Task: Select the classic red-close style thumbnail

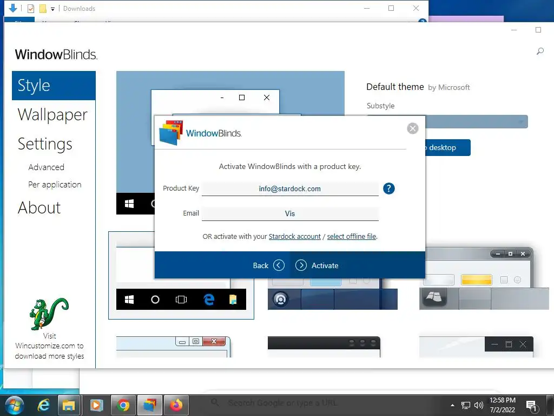Action: pos(174,347)
